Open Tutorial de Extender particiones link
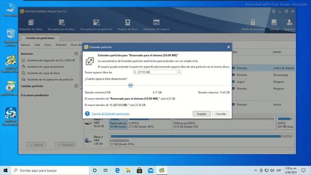This screenshot has width=311, height=175. click(110, 114)
